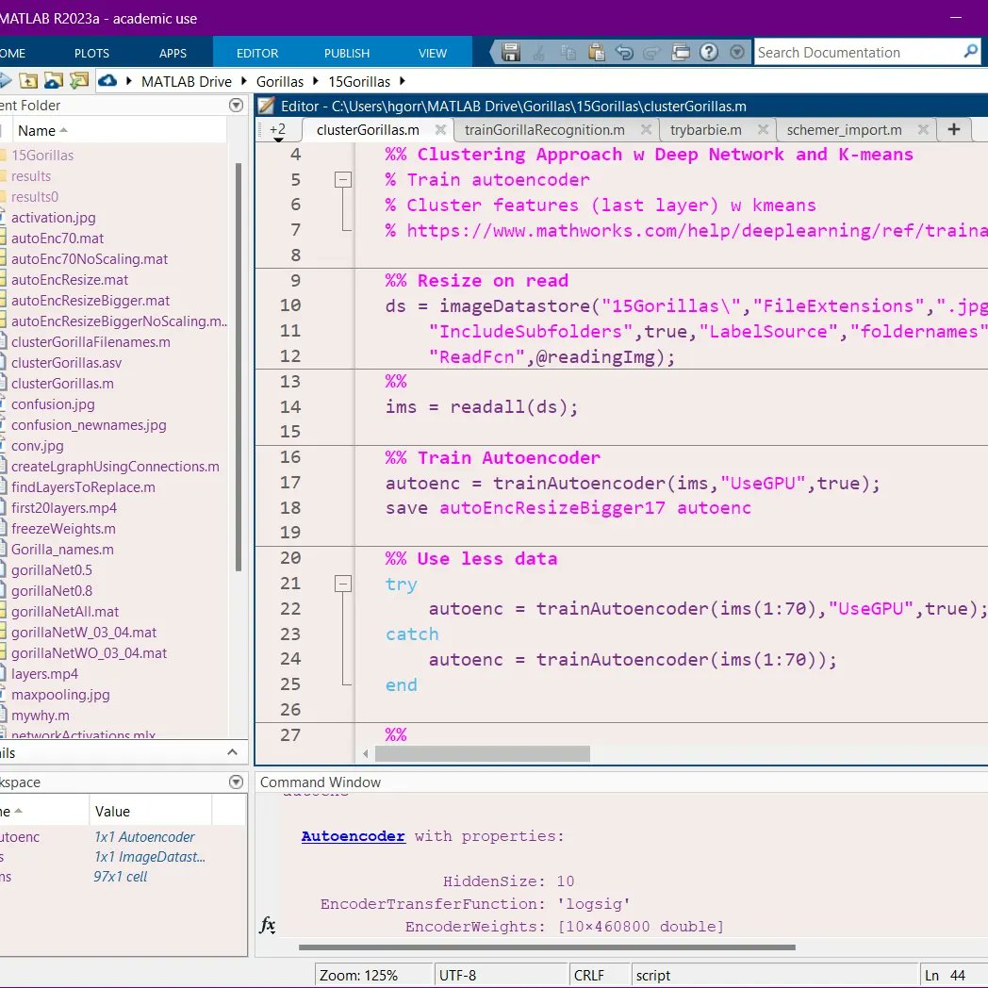This screenshot has height=988, width=988.
Task: Click the Current Folder vertical scrollbar
Action: tap(239, 367)
